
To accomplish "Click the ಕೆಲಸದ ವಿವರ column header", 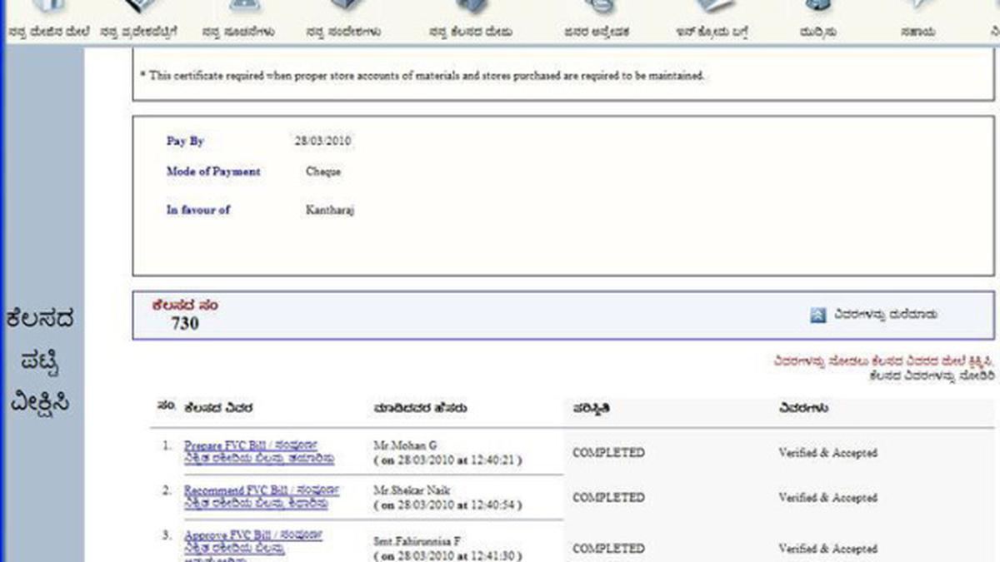I will (x=219, y=409).
